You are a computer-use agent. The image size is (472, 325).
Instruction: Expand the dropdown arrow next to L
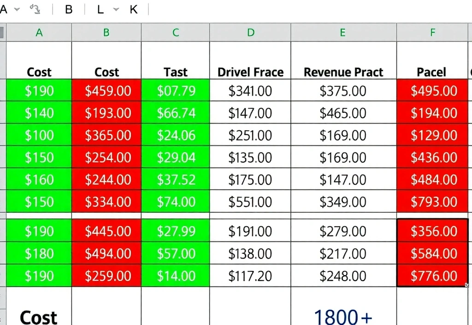(116, 9)
